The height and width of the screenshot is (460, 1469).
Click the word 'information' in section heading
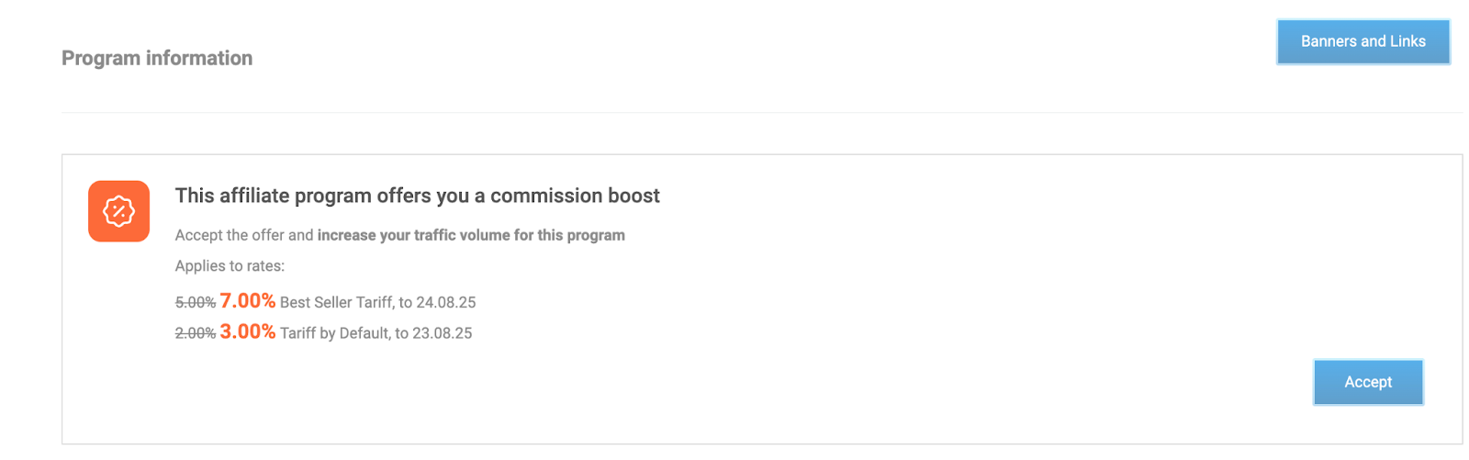click(x=199, y=58)
